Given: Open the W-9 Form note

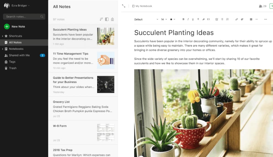Looking at the screenshot, I should [x=83, y=133].
